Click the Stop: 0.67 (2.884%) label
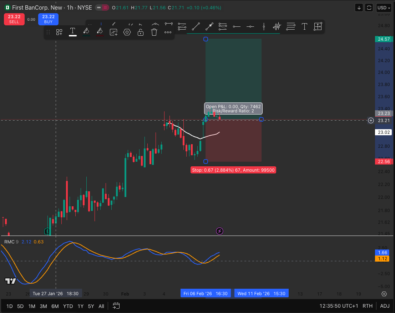 (x=233, y=170)
